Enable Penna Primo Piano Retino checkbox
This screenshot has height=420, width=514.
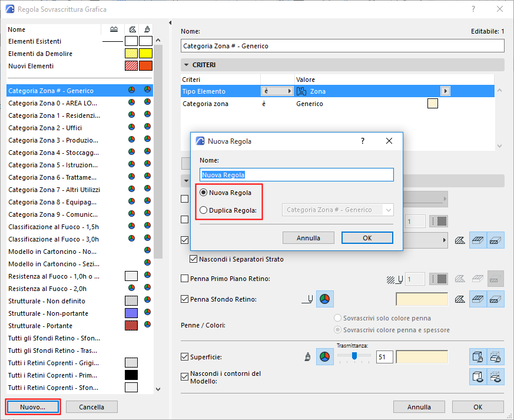pyautogui.click(x=184, y=279)
